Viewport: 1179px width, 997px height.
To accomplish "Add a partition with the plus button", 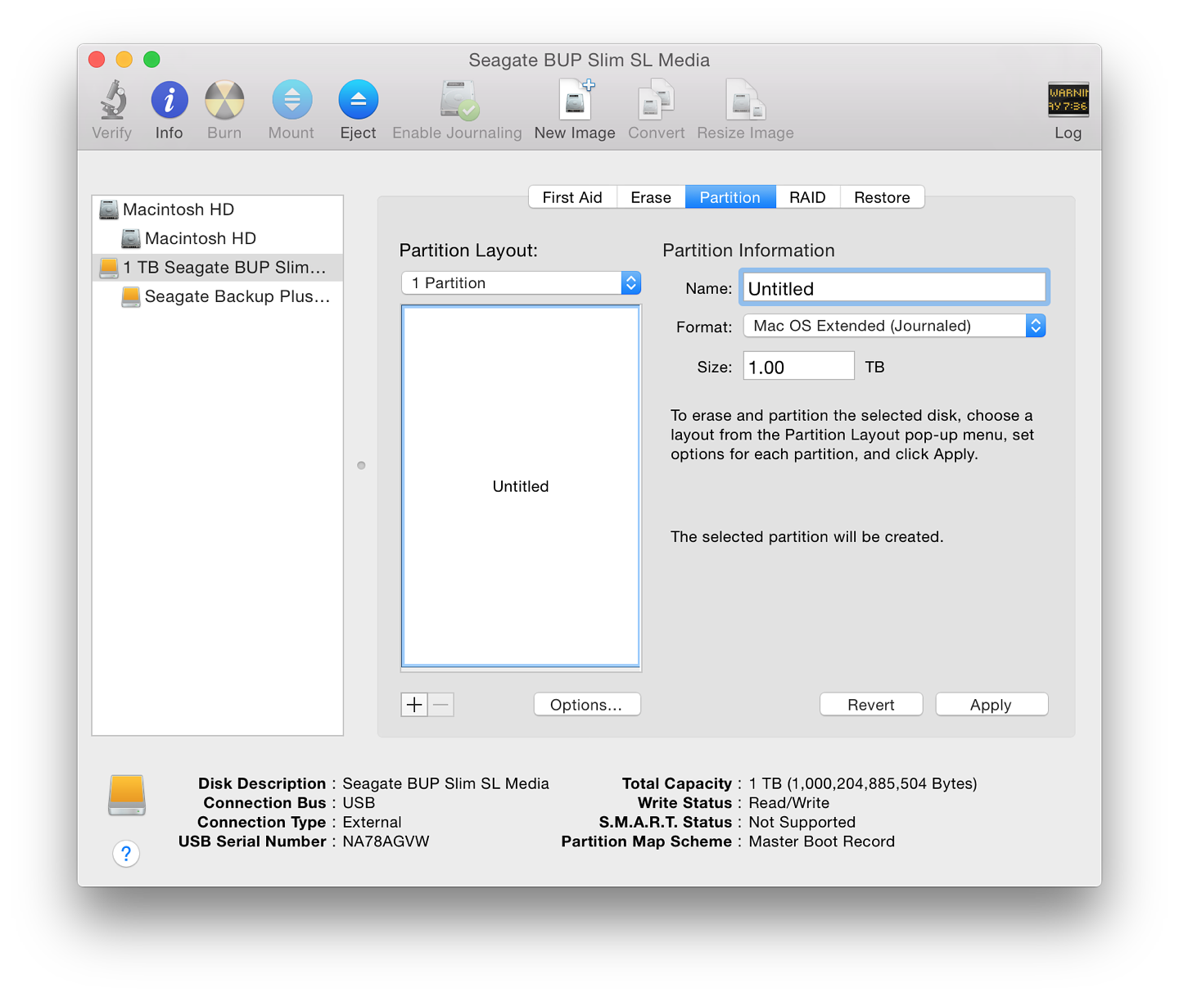I will pyautogui.click(x=414, y=705).
